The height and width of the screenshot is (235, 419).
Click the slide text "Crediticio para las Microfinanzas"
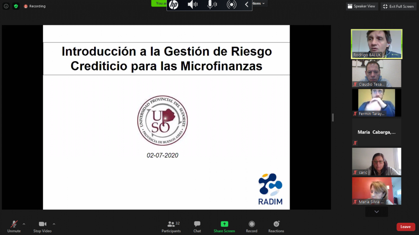pos(167,66)
